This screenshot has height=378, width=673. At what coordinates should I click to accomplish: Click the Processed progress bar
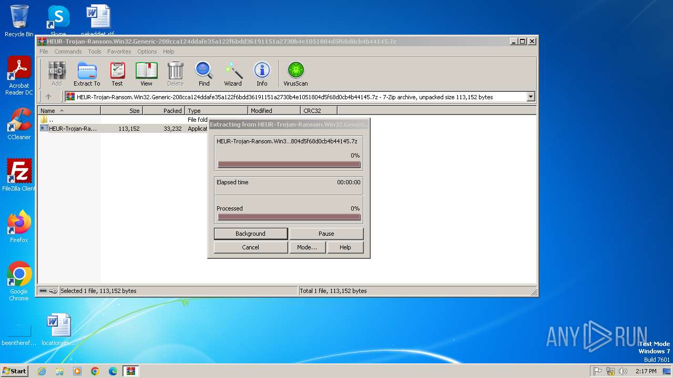289,217
